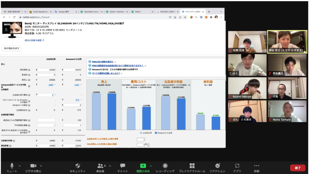Open Breakout Rooms

click(x=192, y=168)
